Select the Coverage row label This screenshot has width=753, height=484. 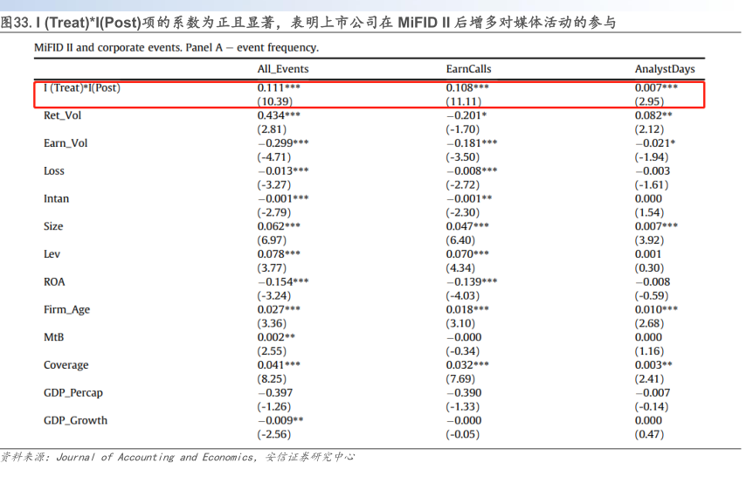pos(66,365)
